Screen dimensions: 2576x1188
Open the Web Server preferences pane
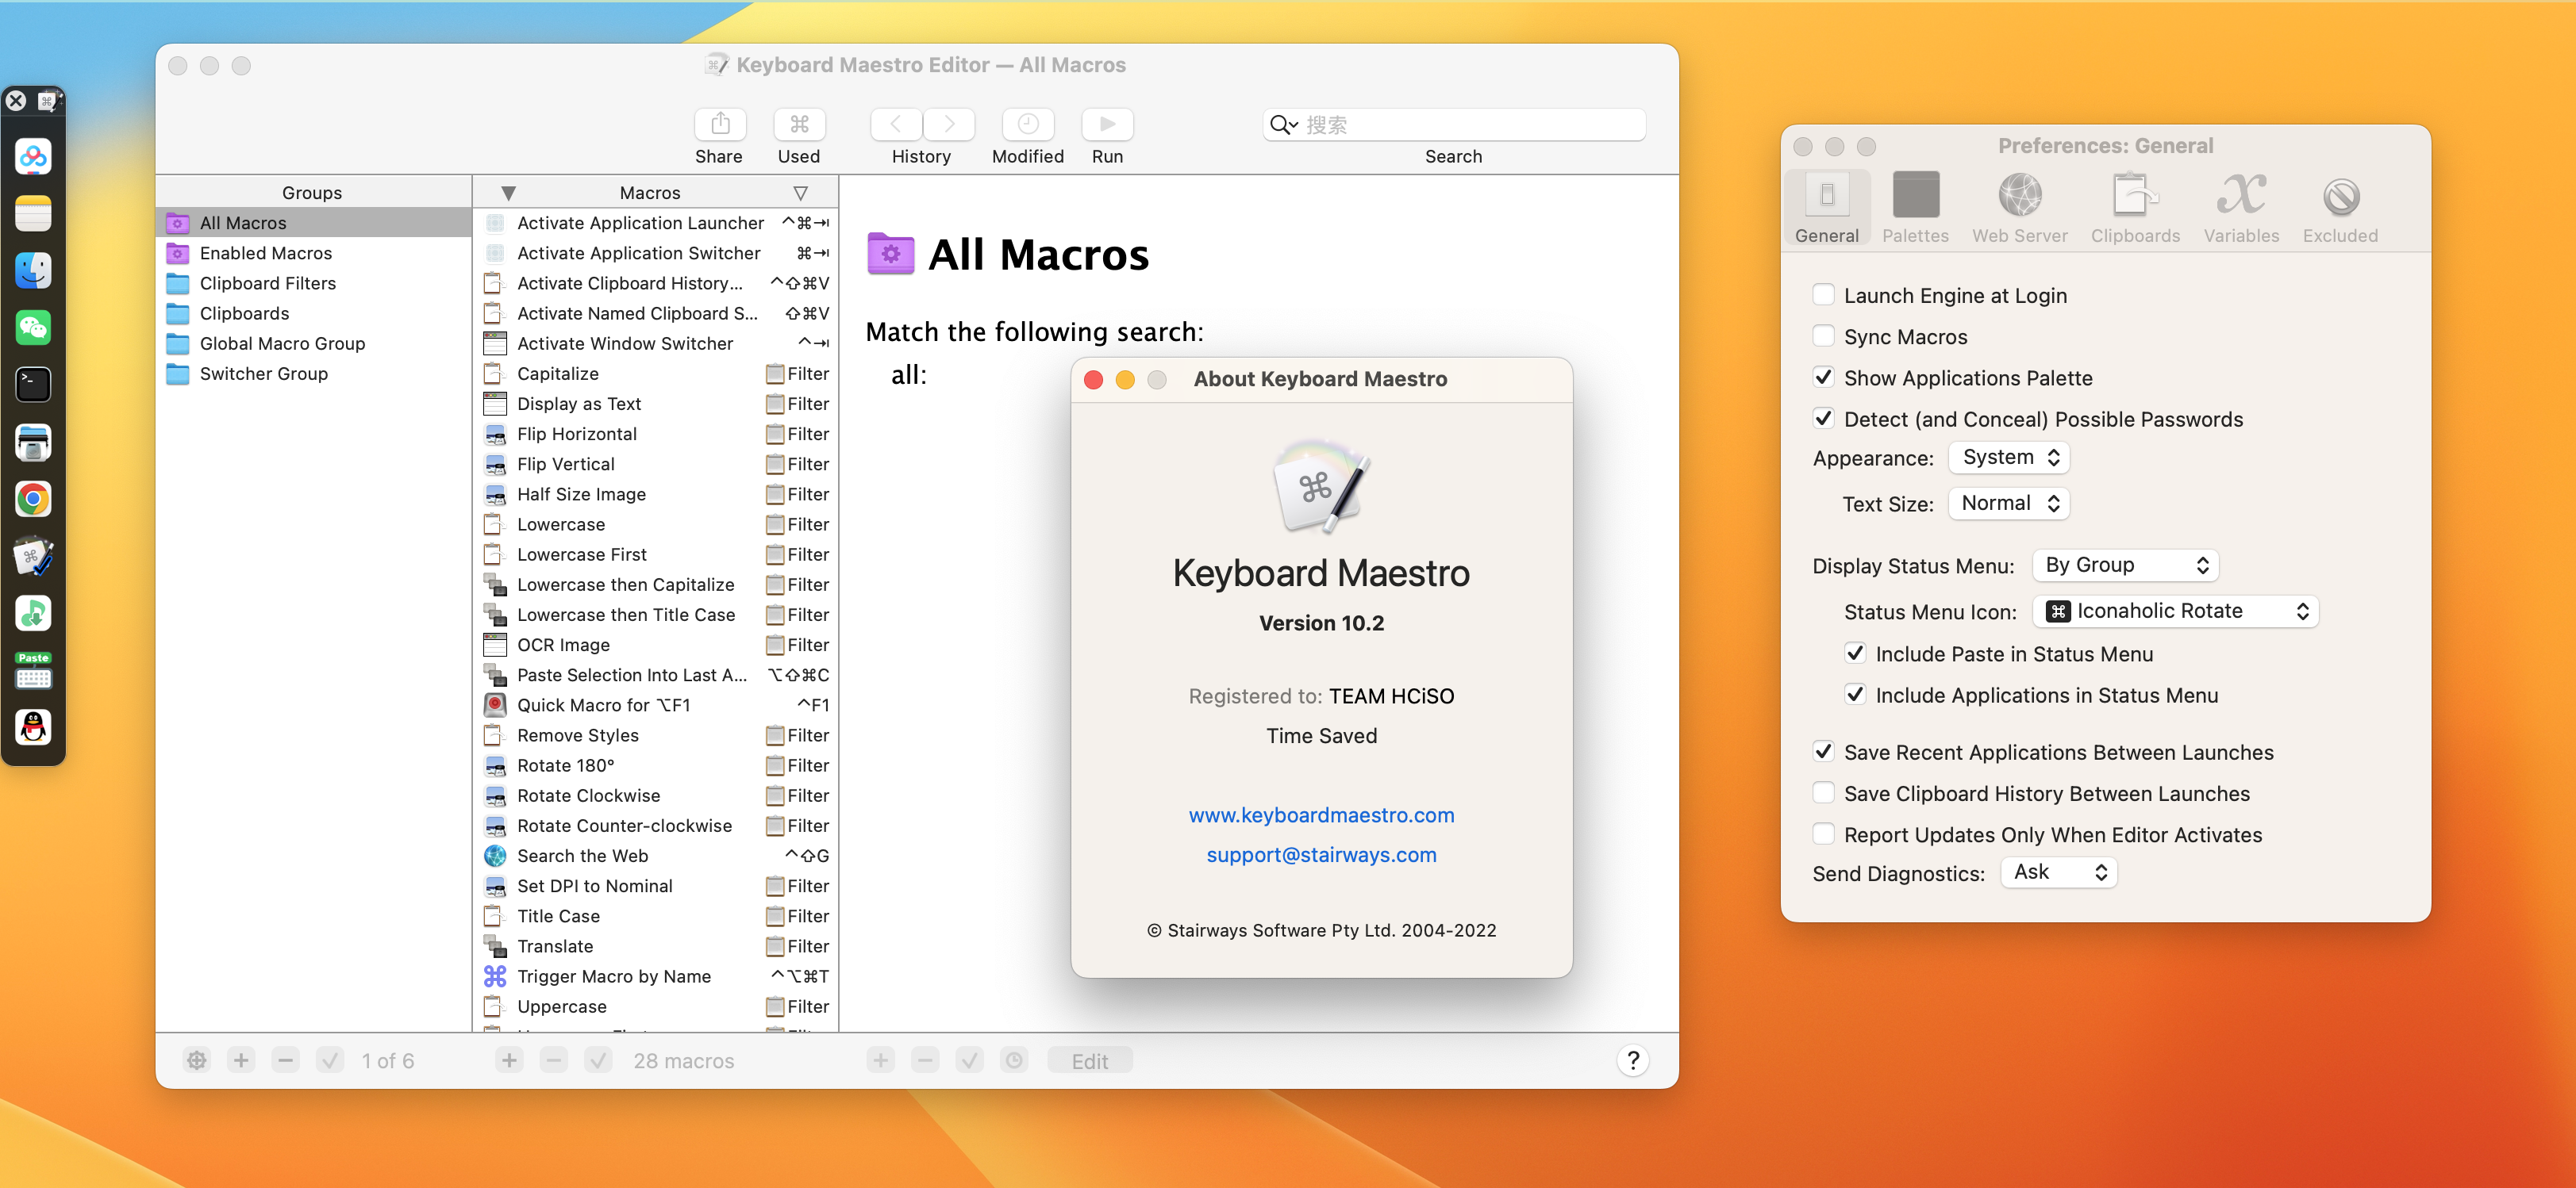point(2019,208)
